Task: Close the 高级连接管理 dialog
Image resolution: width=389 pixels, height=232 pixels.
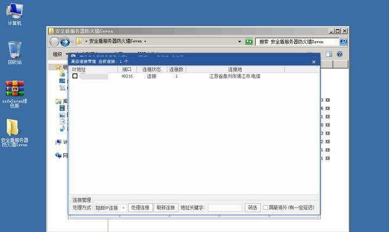Action: coord(314,62)
